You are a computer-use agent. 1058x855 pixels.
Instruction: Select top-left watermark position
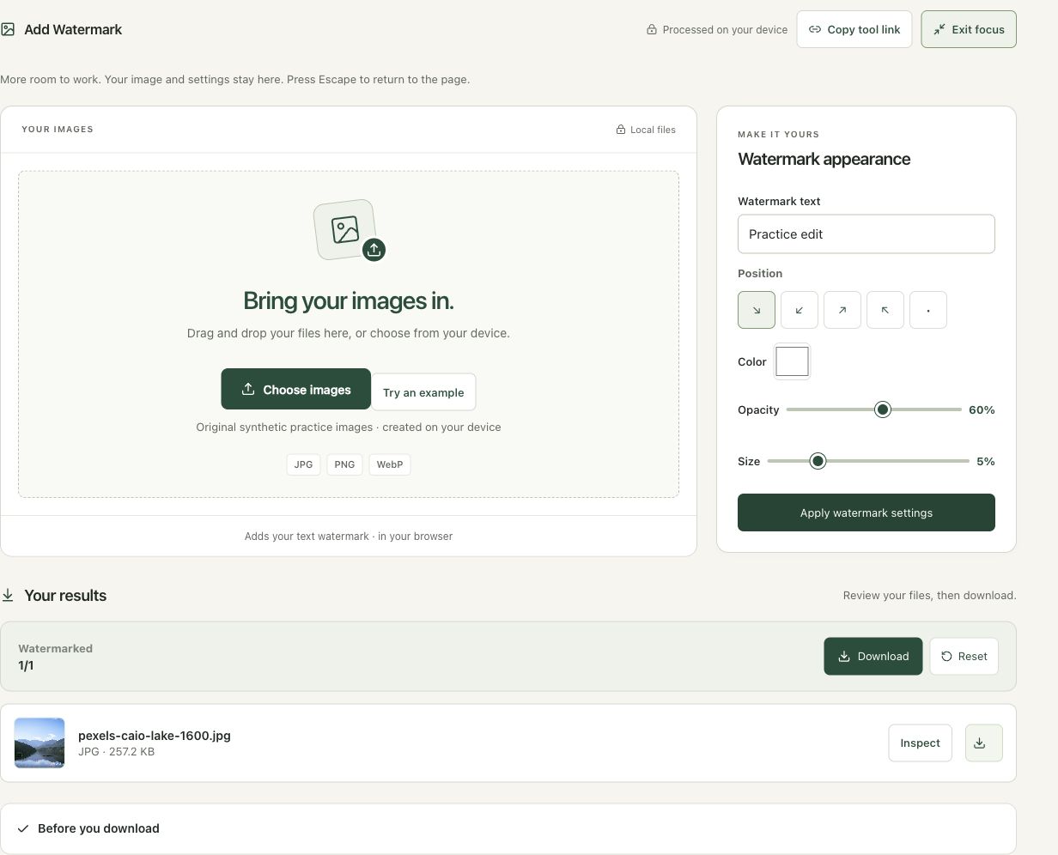pyautogui.click(x=885, y=310)
